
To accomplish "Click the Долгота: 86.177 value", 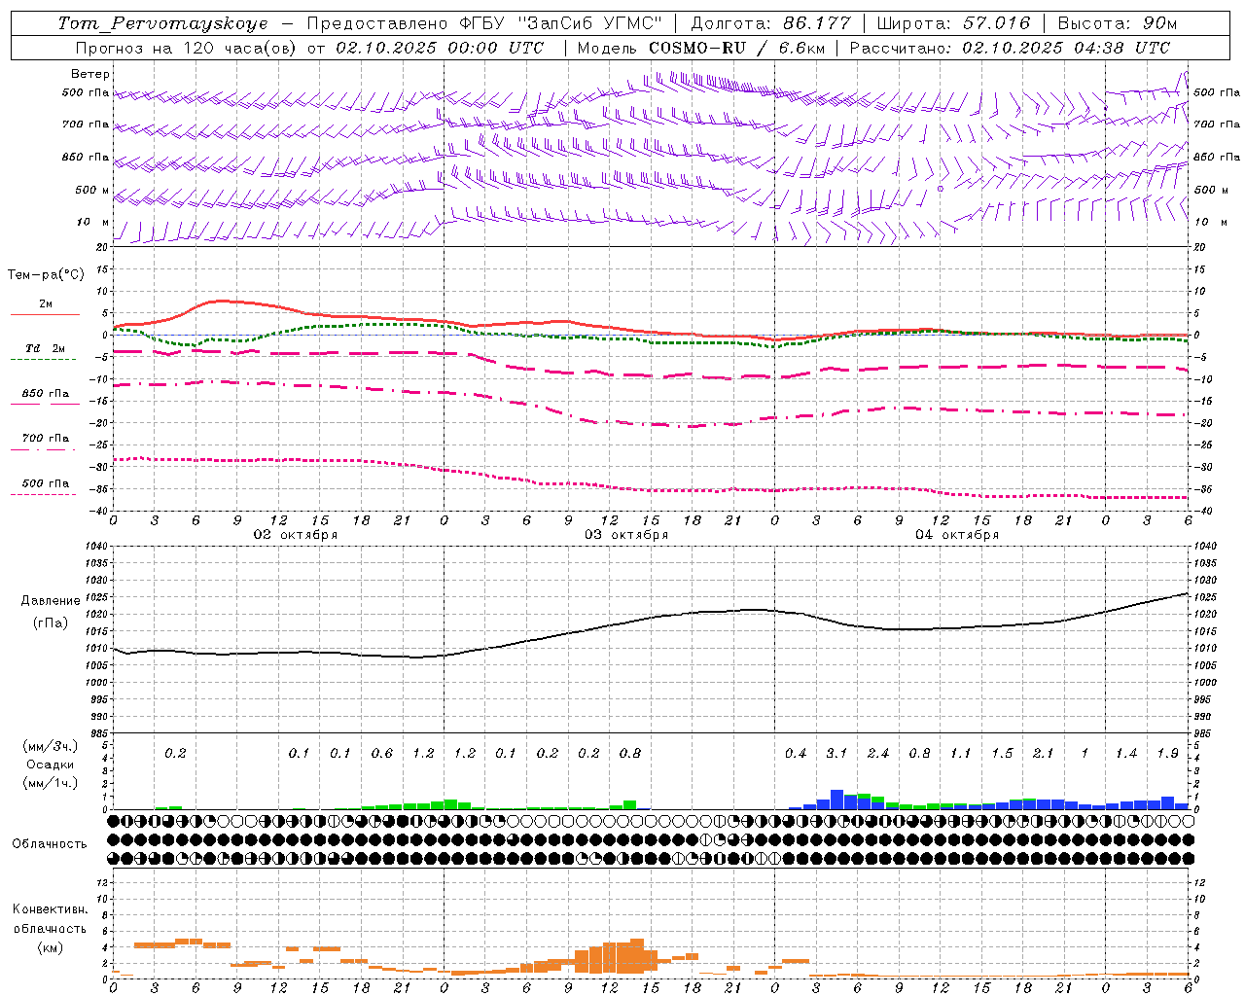I will click(x=771, y=23).
